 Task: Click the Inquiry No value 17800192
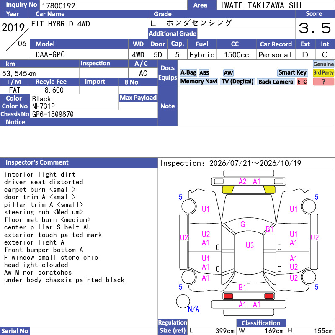pos(59,6)
